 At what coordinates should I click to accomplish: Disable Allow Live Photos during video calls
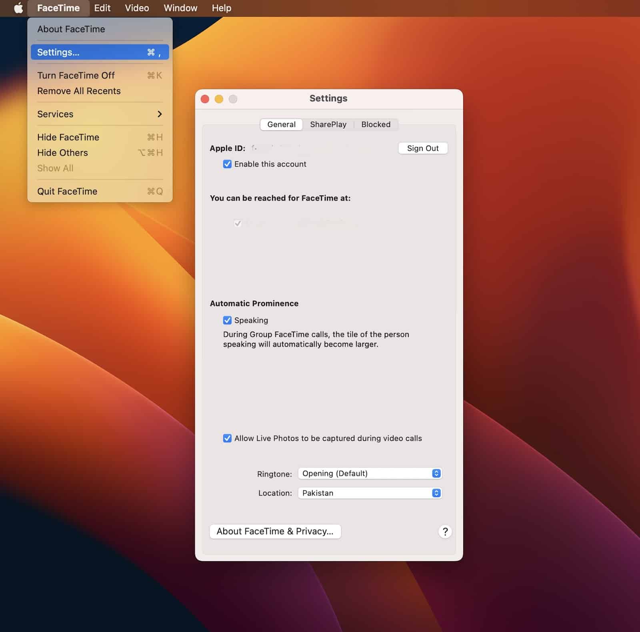click(x=227, y=438)
